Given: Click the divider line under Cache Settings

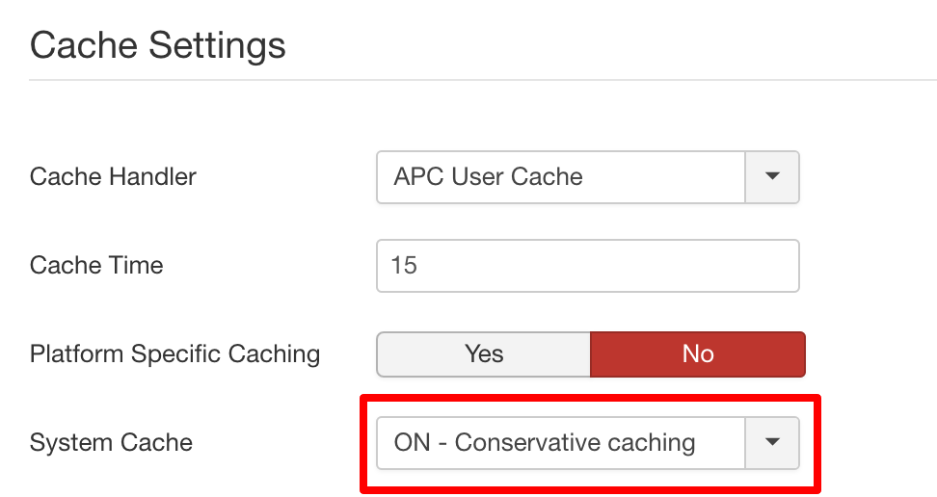Looking at the screenshot, I should click(x=482, y=79).
